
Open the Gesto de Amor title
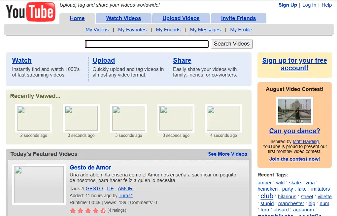pos(90,168)
